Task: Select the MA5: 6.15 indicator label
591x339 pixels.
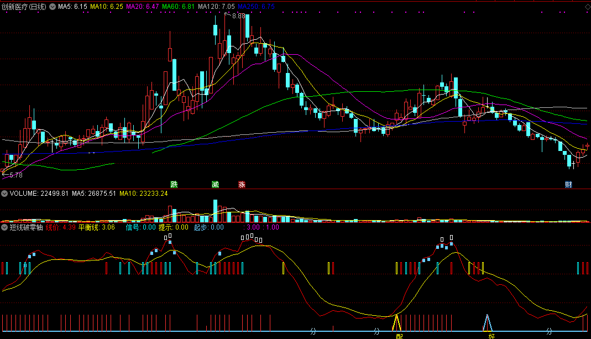Action: coord(72,7)
